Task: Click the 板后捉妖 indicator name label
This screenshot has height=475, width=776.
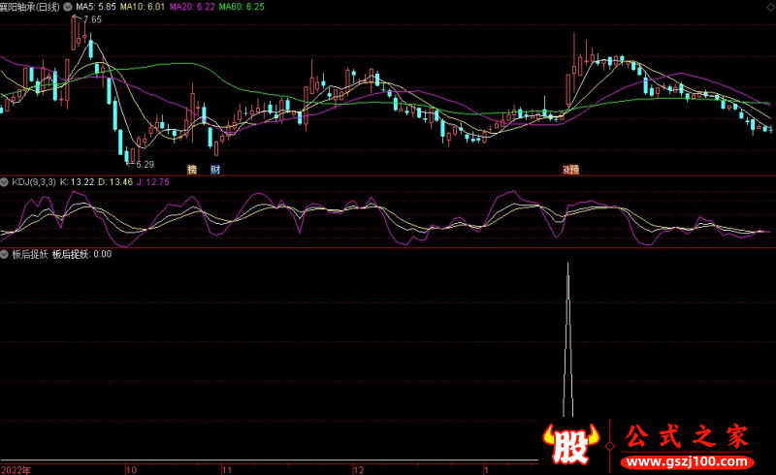Action: 29,255
